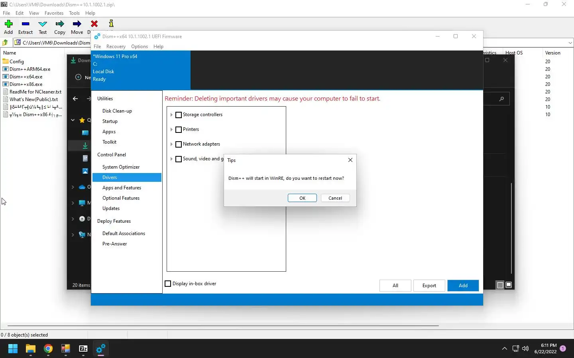Click the 7-Zip horizontal scrollbar
This screenshot has height=358, width=574.
pyautogui.click(x=223, y=326)
